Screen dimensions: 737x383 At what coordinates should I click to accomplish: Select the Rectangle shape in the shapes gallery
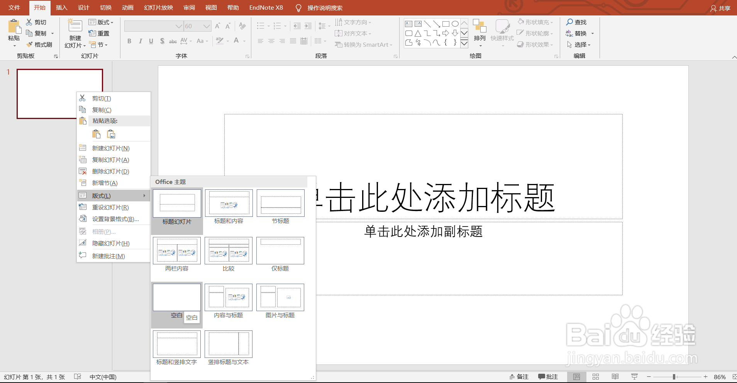446,23
